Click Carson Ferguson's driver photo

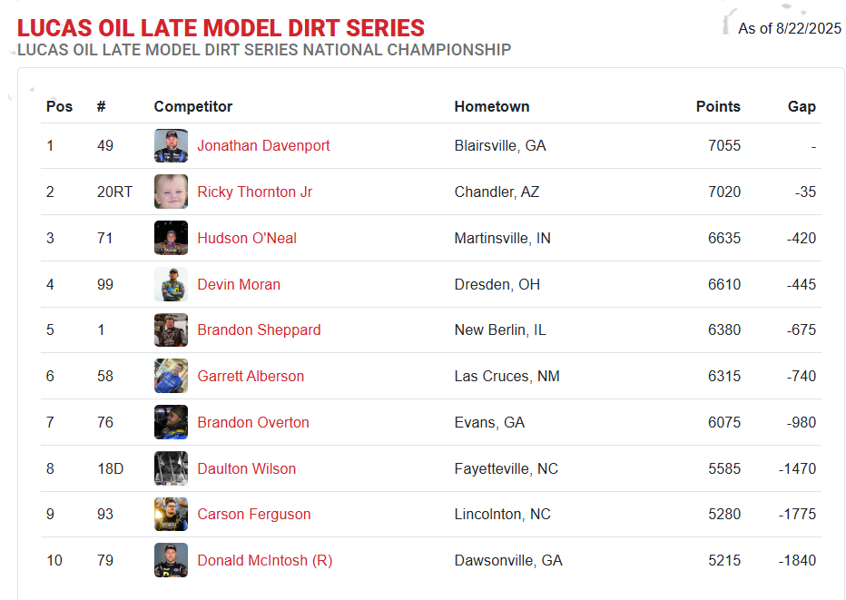point(171,514)
